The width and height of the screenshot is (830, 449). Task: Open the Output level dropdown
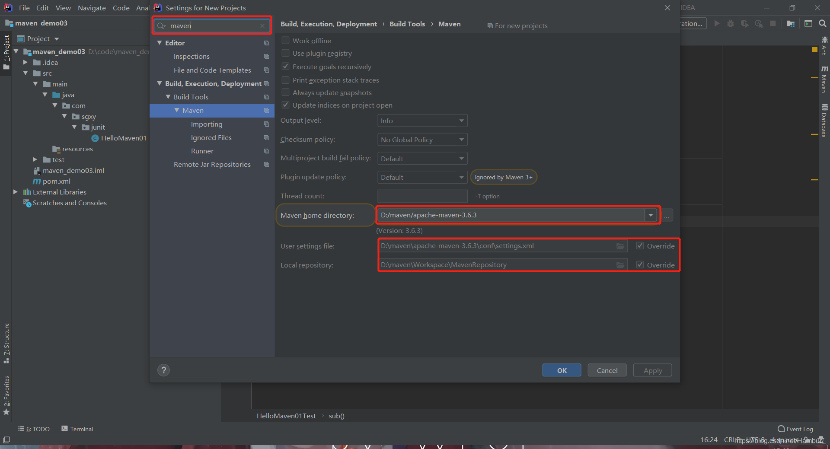click(x=422, y=121)
